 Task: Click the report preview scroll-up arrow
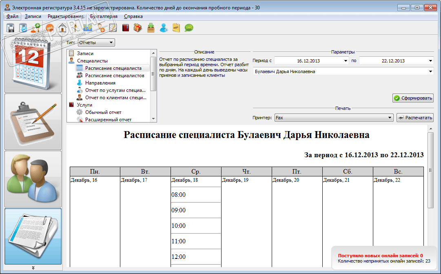(430, 129)
